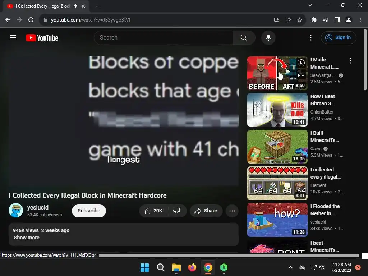The width and height of the screenshot is (368, 276).
Task: Click the Carvs channel name
Action: click(x=316, y=148)
